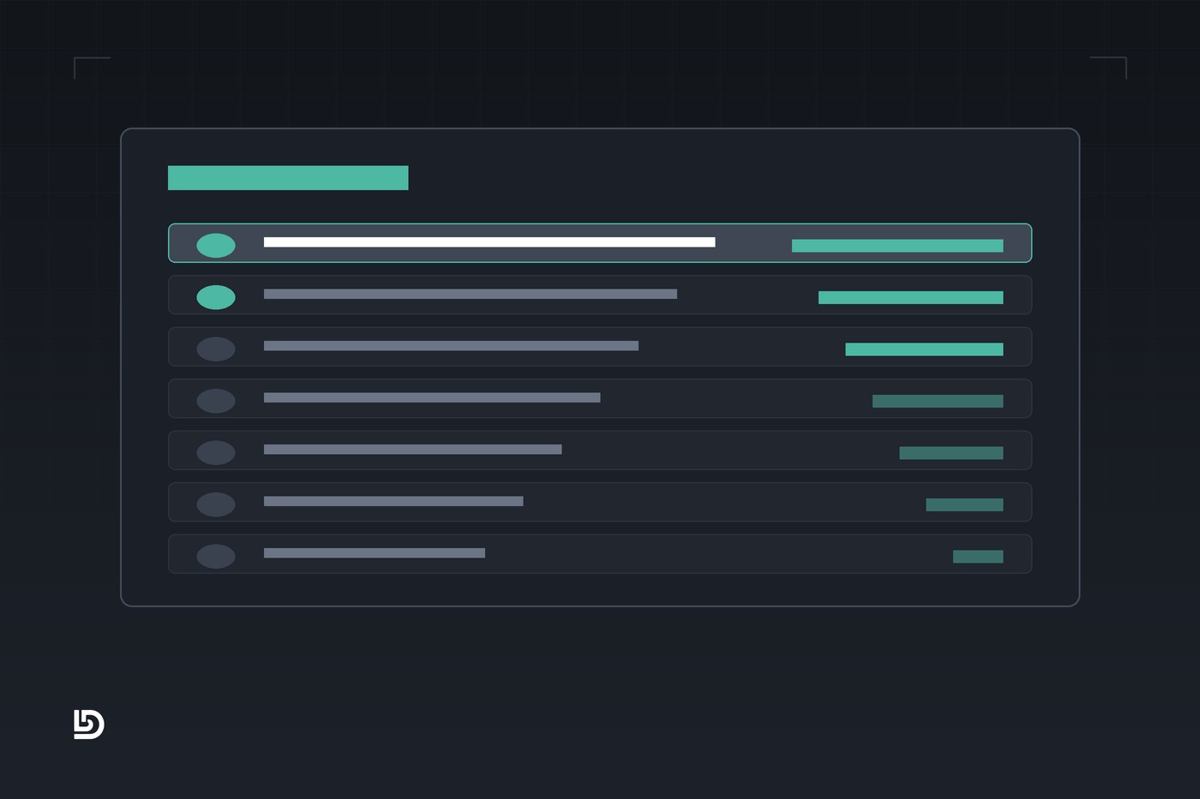Select the teal oval in the highlighted first row

[x=216, y=246]
